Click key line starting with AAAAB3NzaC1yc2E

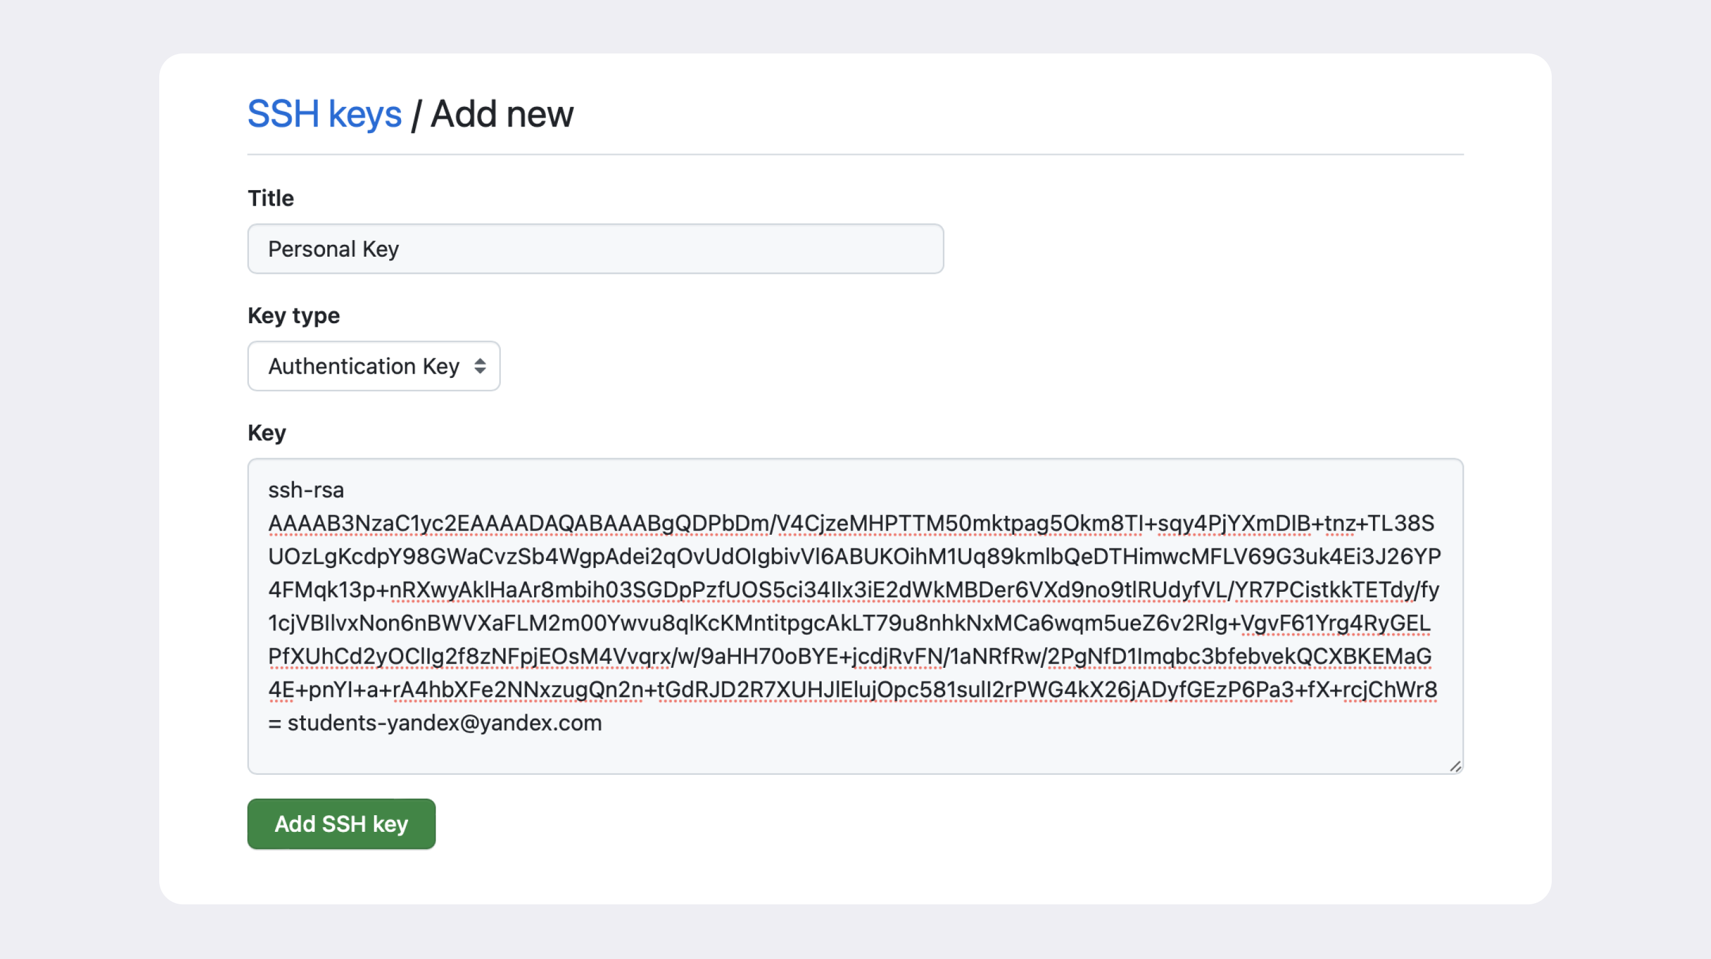point(851,523)
